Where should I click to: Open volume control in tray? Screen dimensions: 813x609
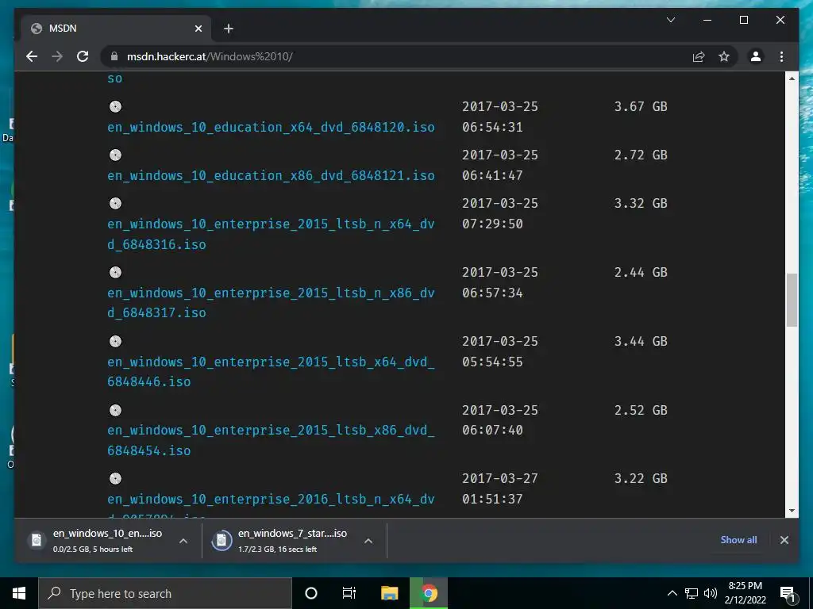click(x=711, y=593)
